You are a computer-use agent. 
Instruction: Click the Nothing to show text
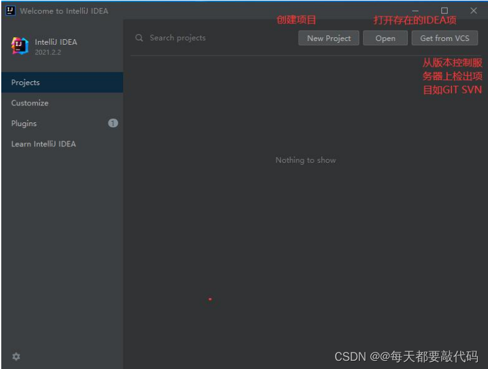[x=306, y=160]
